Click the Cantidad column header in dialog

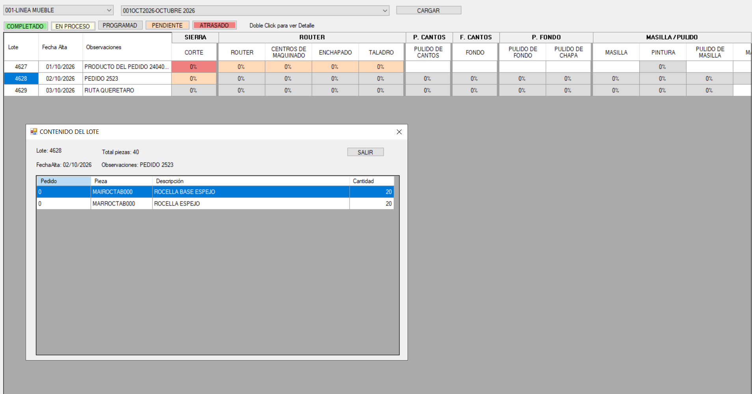click(x=372, y=181)
